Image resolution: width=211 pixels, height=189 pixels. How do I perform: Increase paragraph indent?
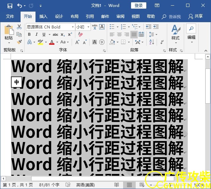156,27
